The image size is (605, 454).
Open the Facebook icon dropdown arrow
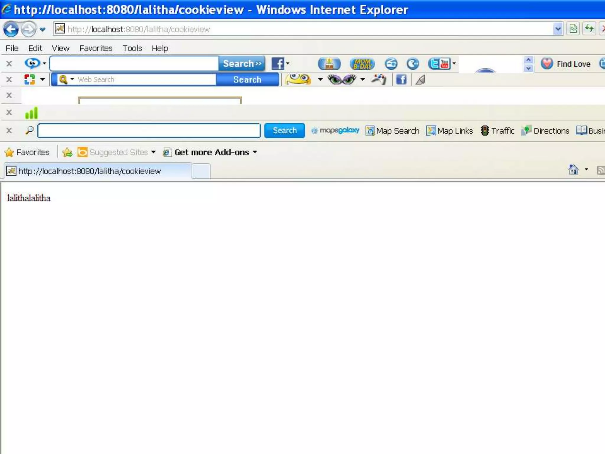(288, 63)
